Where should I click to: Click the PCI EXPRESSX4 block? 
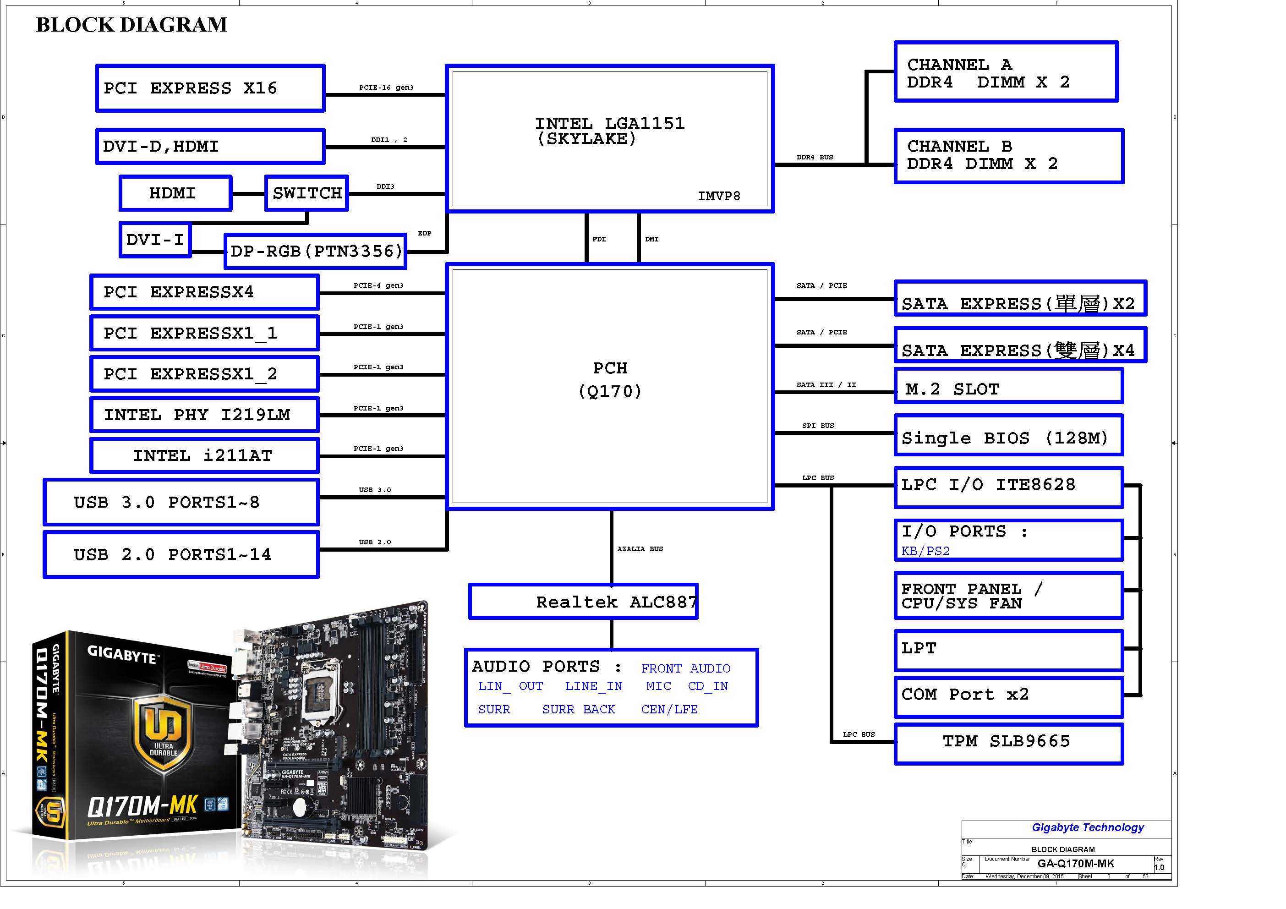point(204,292)
